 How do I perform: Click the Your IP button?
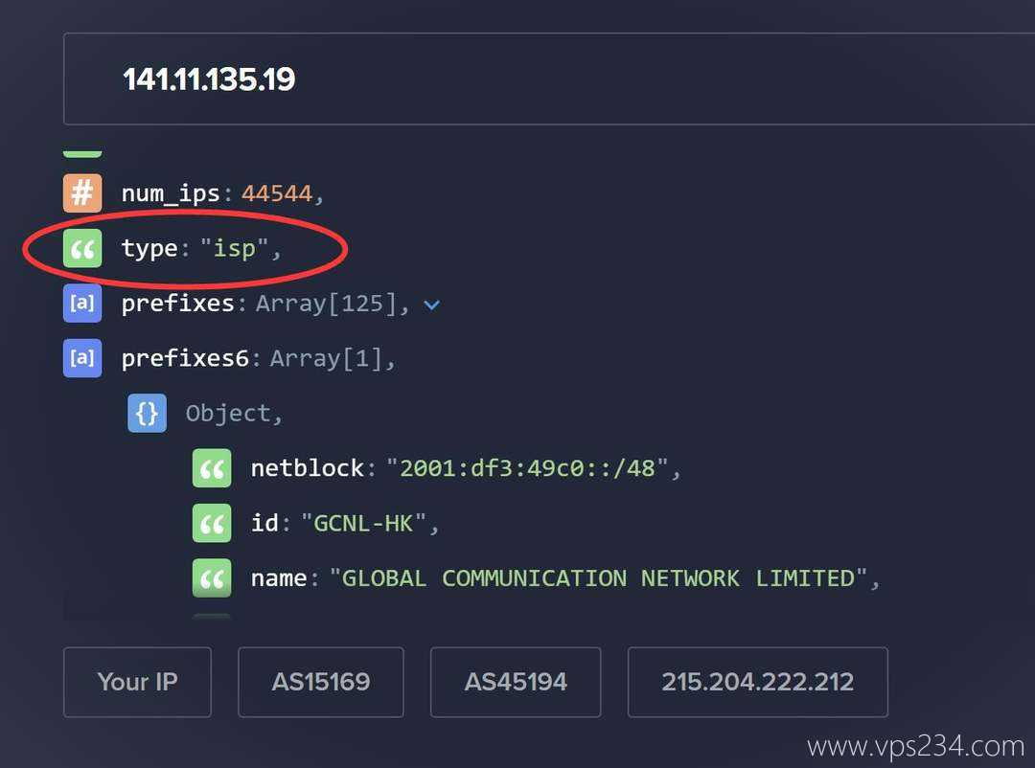137,682
